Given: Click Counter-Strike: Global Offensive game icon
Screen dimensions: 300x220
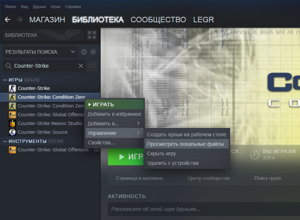Looking at the screenshot, I should 12,115.
